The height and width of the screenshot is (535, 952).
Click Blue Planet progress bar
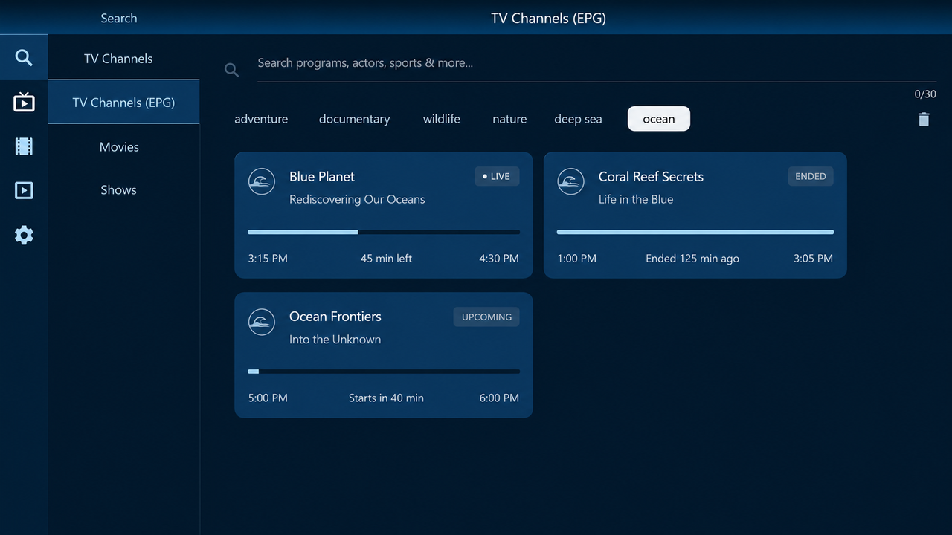click(x=384, y=232)
